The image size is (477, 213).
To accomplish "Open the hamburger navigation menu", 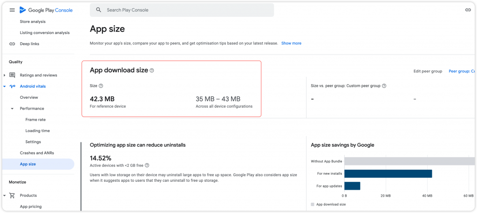I will tap(12, 10).
